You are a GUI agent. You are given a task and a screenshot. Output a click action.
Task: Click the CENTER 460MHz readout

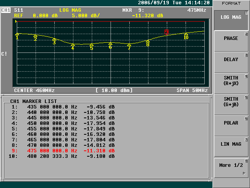[x=34, y=90]
